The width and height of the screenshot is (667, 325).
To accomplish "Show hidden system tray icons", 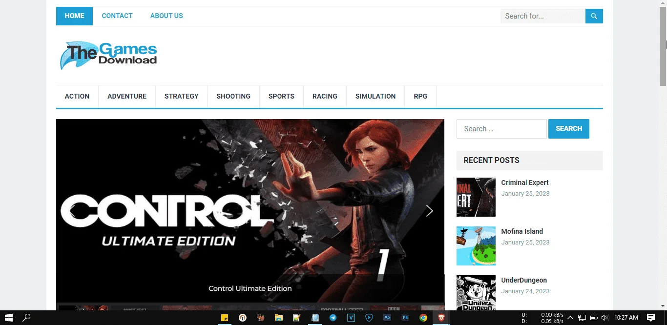I will 570,318.
